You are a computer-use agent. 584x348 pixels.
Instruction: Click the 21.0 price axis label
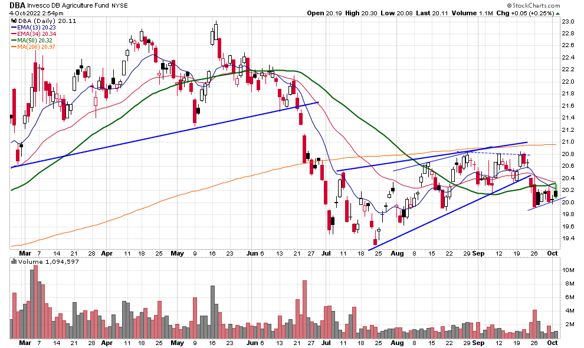click(x=568, y=142)
